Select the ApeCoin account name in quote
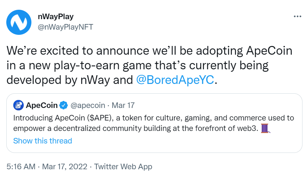307x179 pixels. coord(42,105)
